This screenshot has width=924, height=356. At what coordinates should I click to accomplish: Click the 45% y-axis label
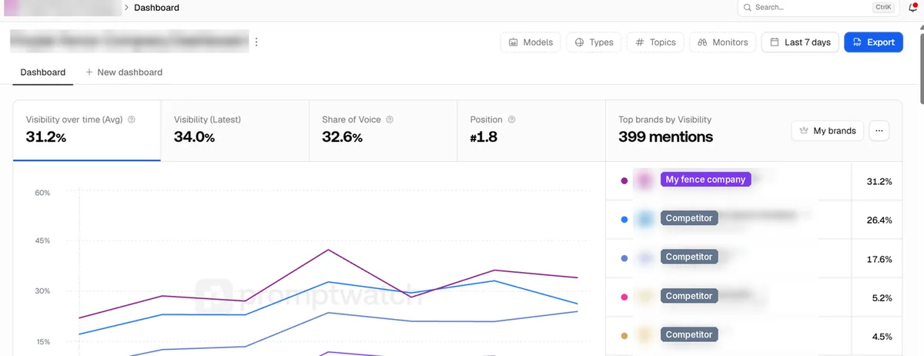42,240
